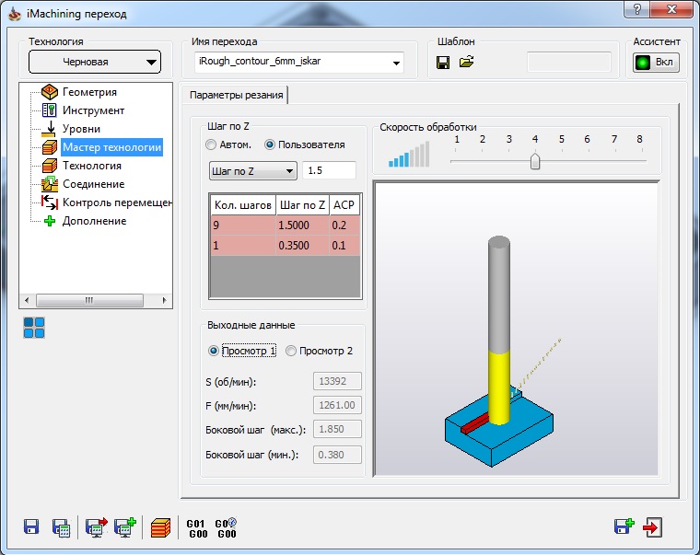Click the Боковой шаг (мин.) field 0.380
Viewport: 700px width, 555px height.
[337, 455]
